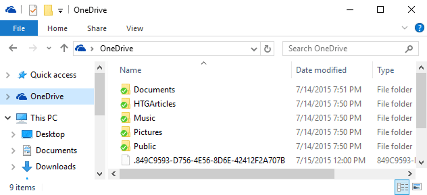Image resolution: width=427 pixels, height=195 pixels.
Task: Click the OneDrive breadcrumb in address bar
Action: pos(117,49)
